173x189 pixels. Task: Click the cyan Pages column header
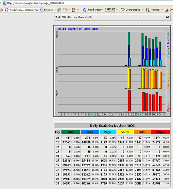coord(108,132)
